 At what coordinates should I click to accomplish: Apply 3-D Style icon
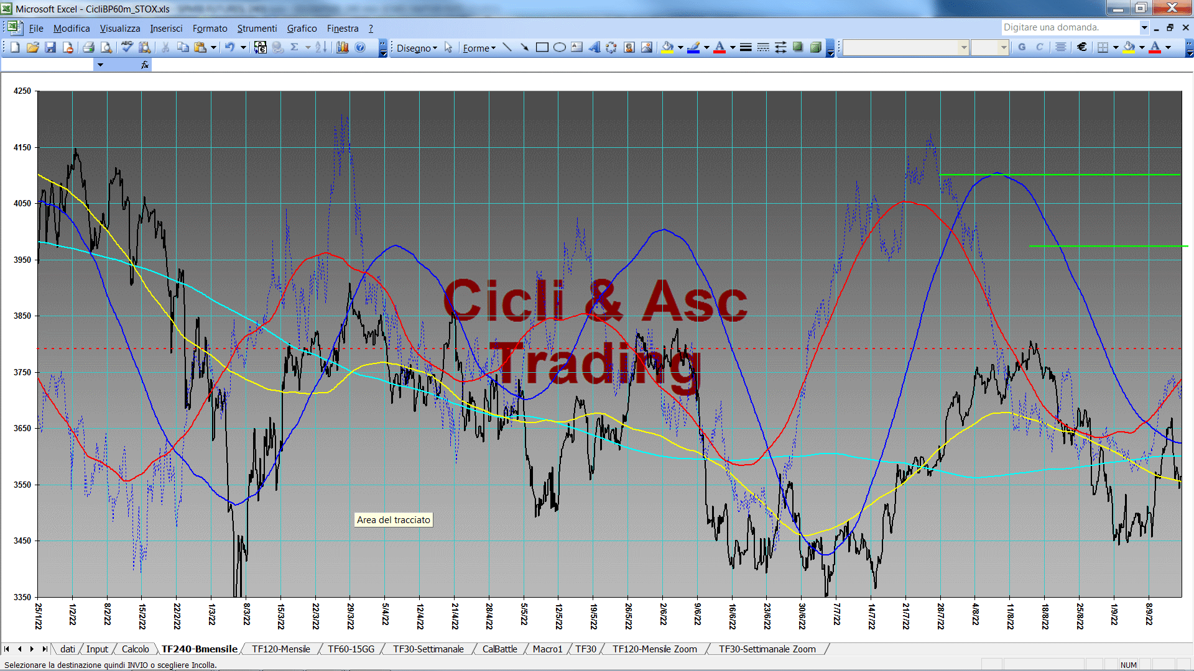coord(816,47)
